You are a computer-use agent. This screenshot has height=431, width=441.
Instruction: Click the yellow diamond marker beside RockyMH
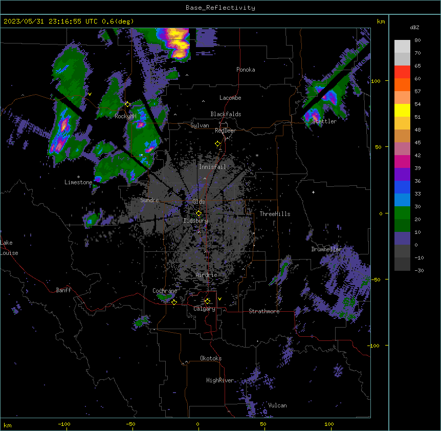point(128,104)
